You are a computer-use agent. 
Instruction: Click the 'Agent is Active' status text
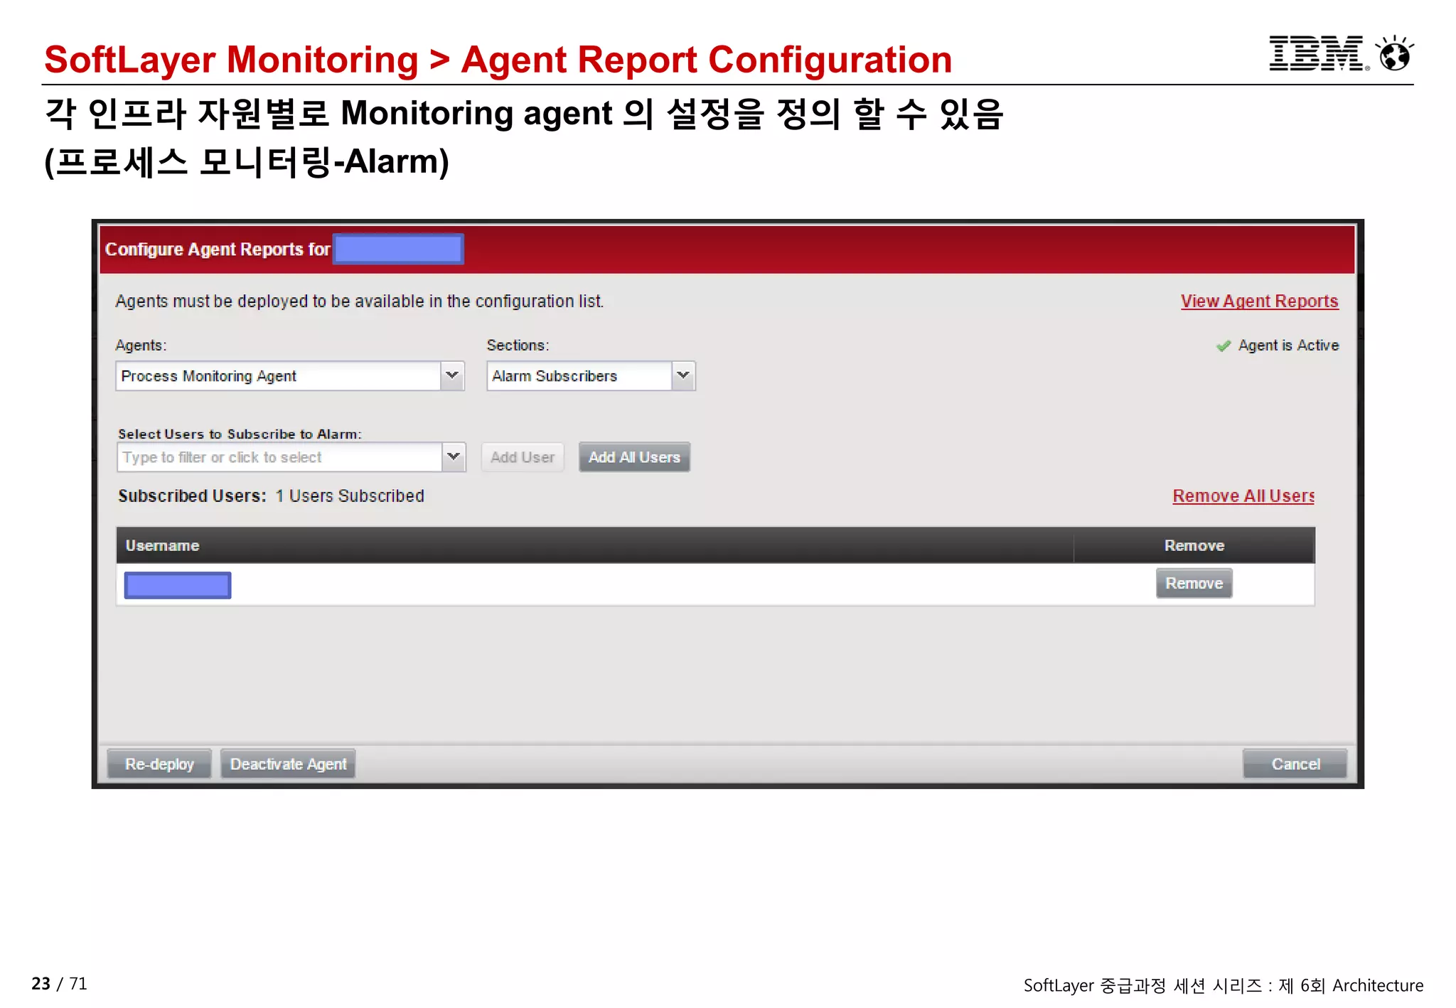tap(1288, 345)
